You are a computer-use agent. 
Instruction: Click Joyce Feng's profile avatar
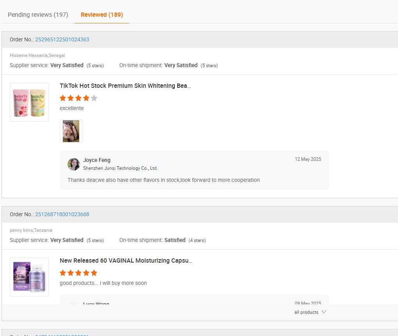(74, 164)
